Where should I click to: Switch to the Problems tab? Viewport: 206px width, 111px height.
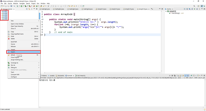pos(44,75)
